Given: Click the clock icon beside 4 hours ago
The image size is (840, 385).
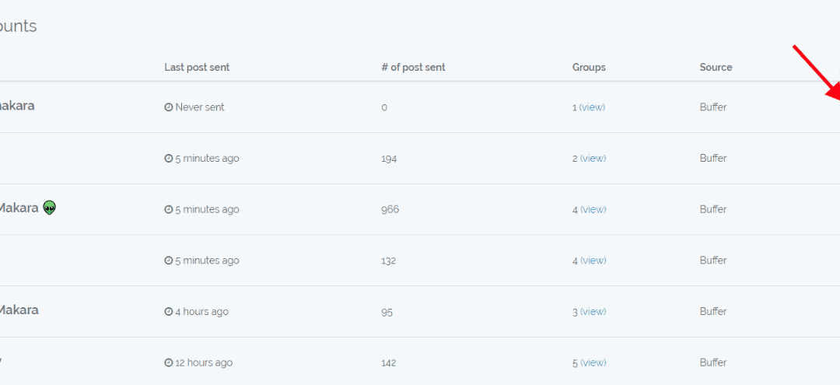Looking at the screenshot, I should (x=168, y=312).
